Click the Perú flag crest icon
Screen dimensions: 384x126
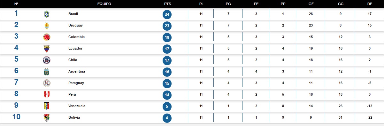coord(47,95)
